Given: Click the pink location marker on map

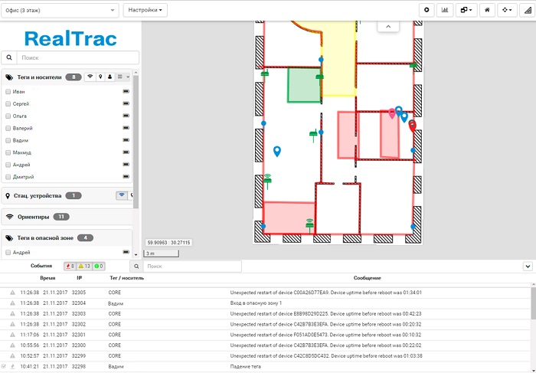Looking at the screenshot, I should 392,114.
